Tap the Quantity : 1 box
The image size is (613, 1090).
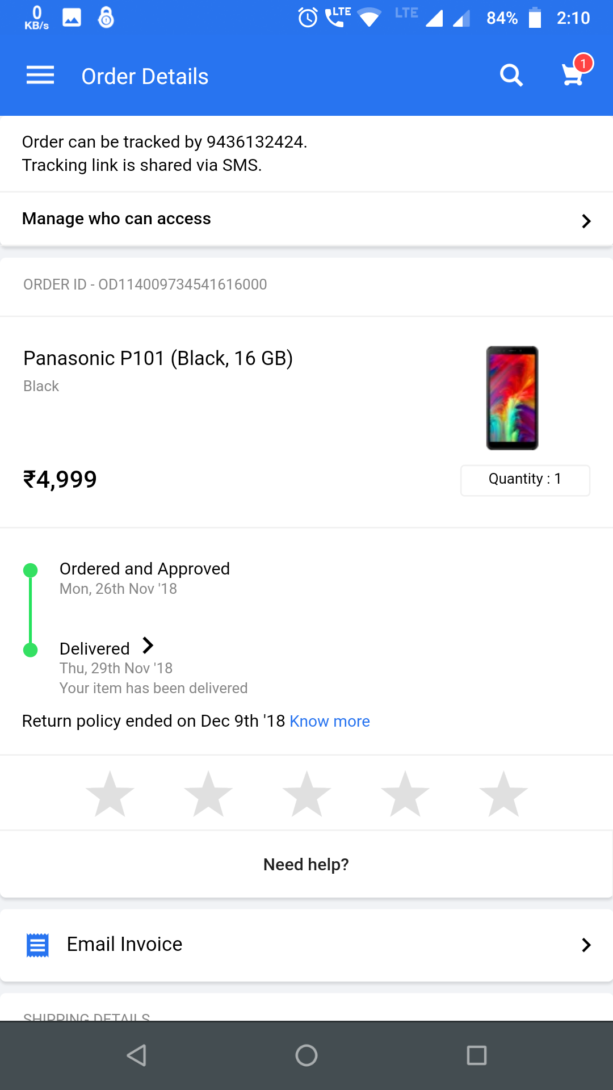click(x=525, y=480)
